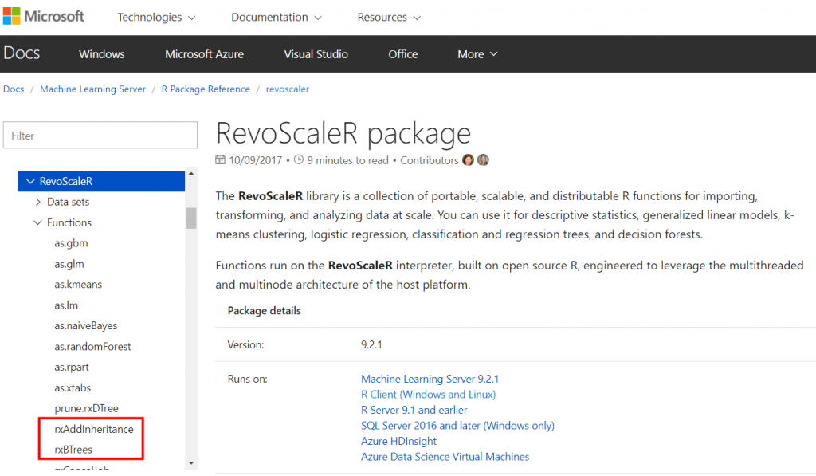Open the Azure HDInsight link

[398, 441]
